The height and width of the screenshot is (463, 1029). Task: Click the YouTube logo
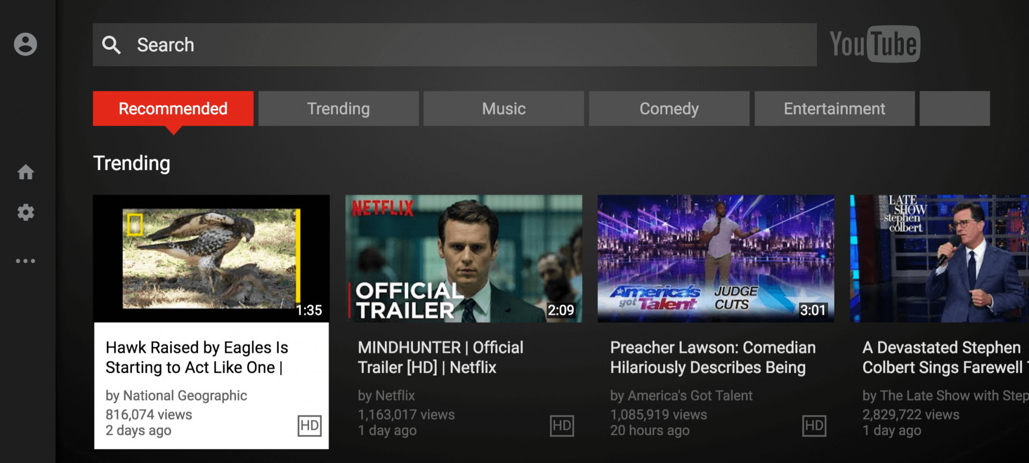coord(875,44)
